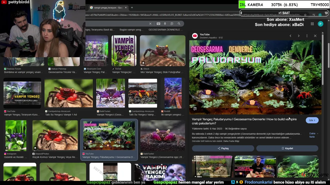Bookmark this page with star icon
330x185 pixels.
305,15
